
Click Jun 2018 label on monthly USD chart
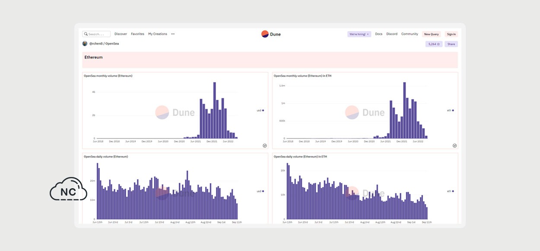point(97,141)
